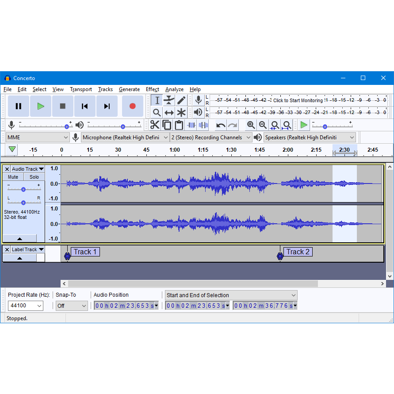Mute the Audio Track
The image size is (394, 394).
[13, 177]
